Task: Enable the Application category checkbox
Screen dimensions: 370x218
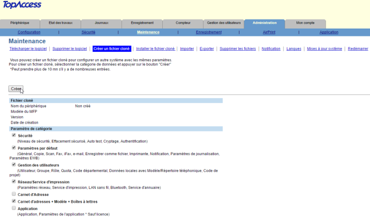Action: click(x=14, y=208)
